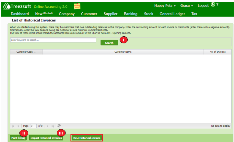Screen dimensions: 234x142
Task: Click the Search button
Action: point(109,43)
